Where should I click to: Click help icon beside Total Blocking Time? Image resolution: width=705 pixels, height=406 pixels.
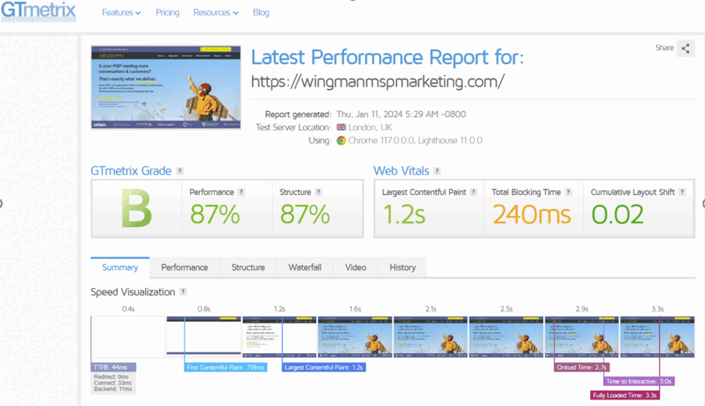[x=569, y=193]
